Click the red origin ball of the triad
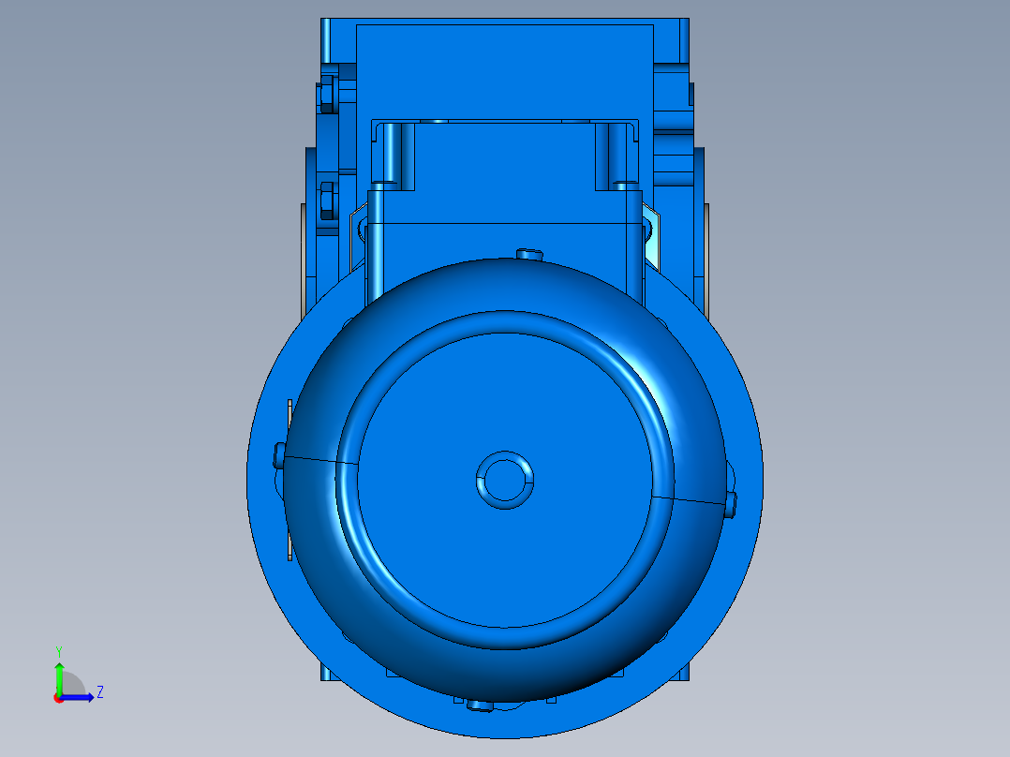1010x757 pixels. tap(58, 698)
